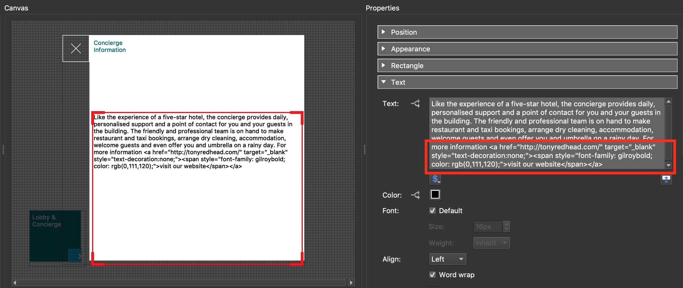The width and height of the screenshot is (683, 288).
Task: Click the logic block icon beside Text
Action: click(x=415, y=103)
